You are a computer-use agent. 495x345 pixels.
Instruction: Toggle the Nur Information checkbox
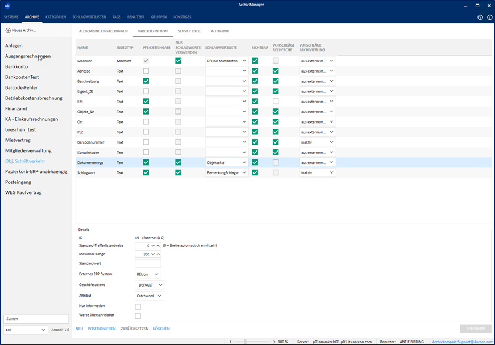click(138, 306)
